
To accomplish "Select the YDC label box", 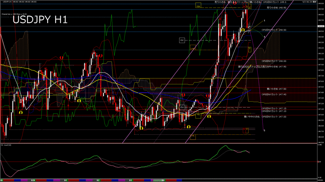I will (182, 40).
